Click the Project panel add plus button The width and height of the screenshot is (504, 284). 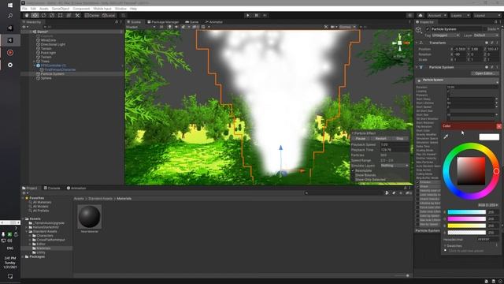coord(24,192)
